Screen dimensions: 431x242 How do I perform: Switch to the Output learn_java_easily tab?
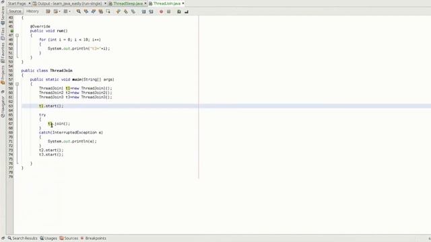[x=67, y=3]
